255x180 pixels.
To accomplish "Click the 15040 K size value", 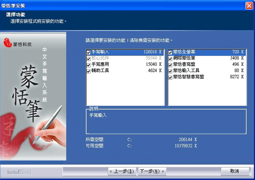I will click(x=154, y=65).
